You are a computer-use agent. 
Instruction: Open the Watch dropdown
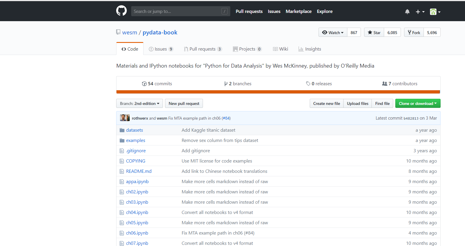tap(333, 32)
